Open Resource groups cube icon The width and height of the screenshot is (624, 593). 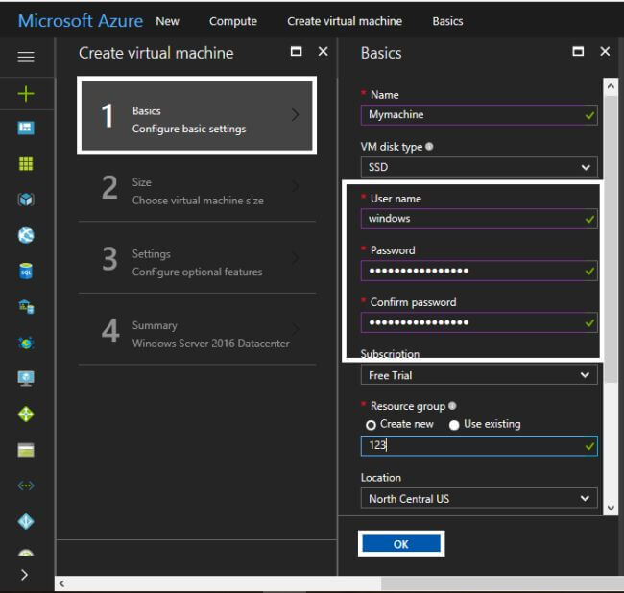pyautogui.click(x=26, y=200)
